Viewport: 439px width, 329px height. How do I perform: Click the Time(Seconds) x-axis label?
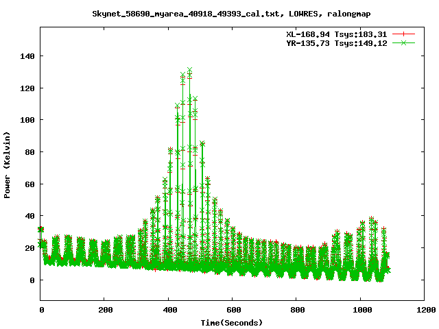pyautogui.click(x=232, y=323)
